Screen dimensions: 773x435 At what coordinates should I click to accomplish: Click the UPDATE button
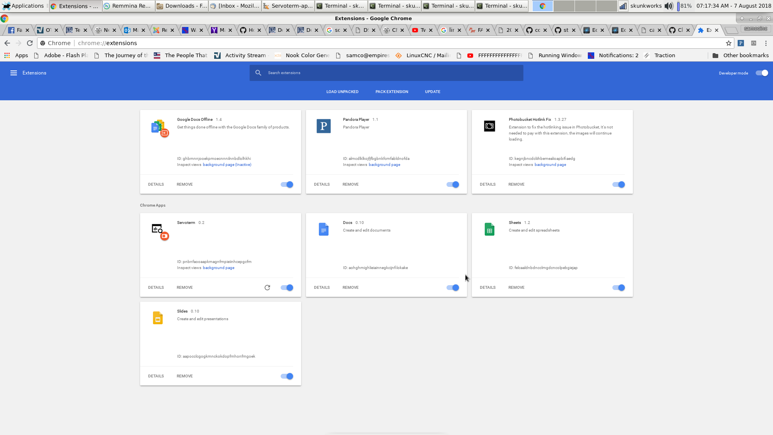[433, 92]
